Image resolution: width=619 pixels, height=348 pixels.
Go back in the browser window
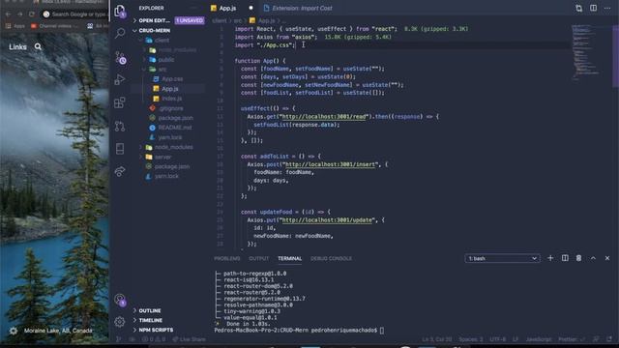coord(9,14)
